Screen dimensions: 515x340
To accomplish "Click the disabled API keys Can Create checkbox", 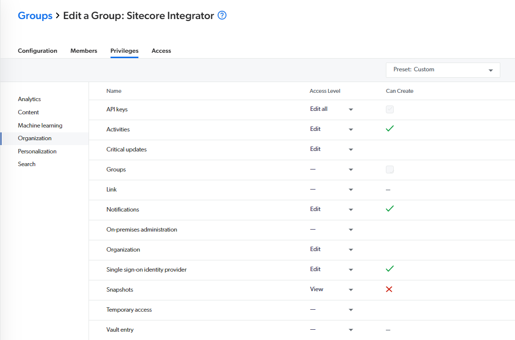I will [x=389, y=109].
